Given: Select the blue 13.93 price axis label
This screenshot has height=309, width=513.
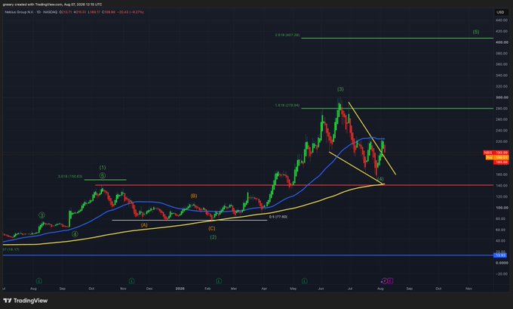Looking at the screenshot, I should click(500, 255).
